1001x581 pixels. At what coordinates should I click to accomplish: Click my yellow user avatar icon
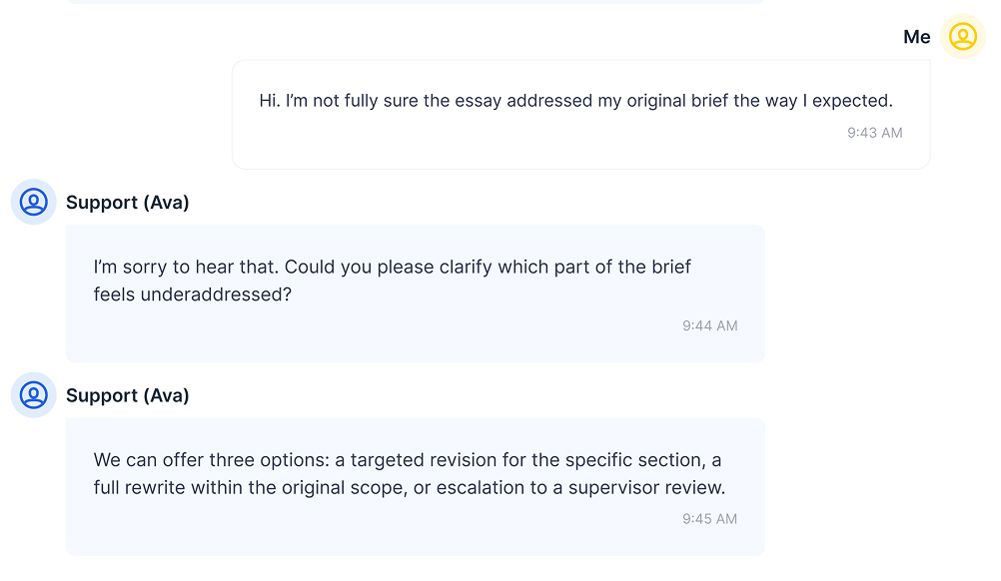tap(962, 37)
